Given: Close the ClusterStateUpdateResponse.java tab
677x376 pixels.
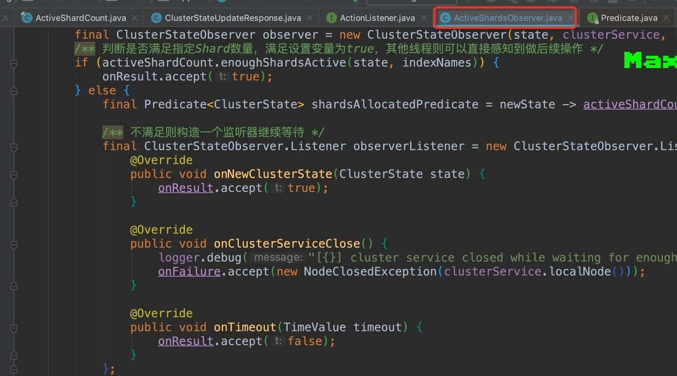Looking at the screenshot, I should 309,17.
